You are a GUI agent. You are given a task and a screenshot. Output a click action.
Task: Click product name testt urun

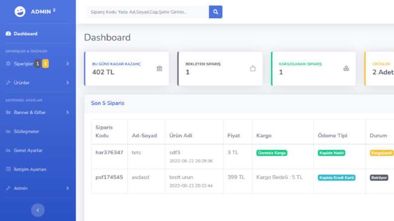[x=181, y=177]
